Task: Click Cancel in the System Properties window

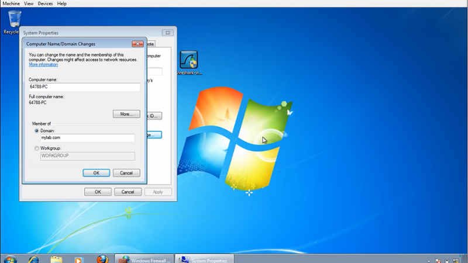Action: (128, 192)
